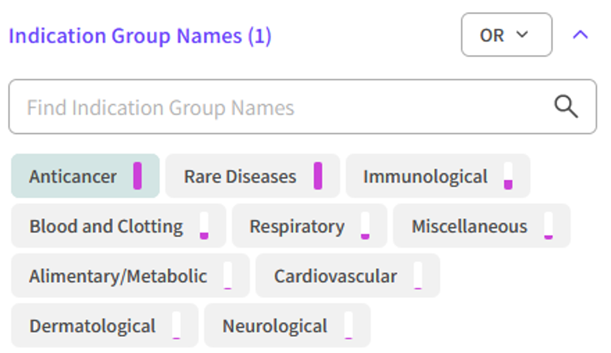Deselect the Anticancer filter chip
611x353 pixels.
tap(73, 176)
